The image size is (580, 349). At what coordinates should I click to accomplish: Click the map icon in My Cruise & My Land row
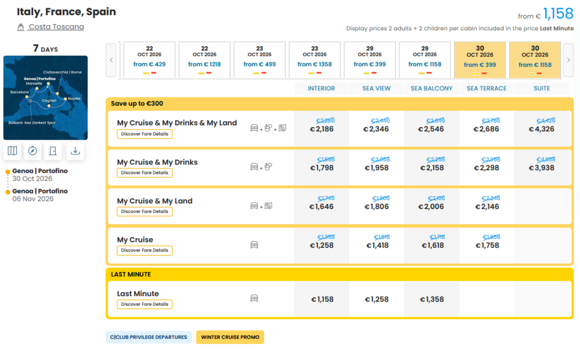[x=268, y=205]
